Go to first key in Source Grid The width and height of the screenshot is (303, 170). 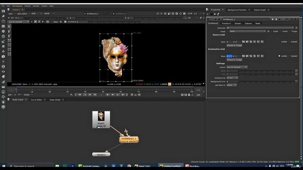243,42
